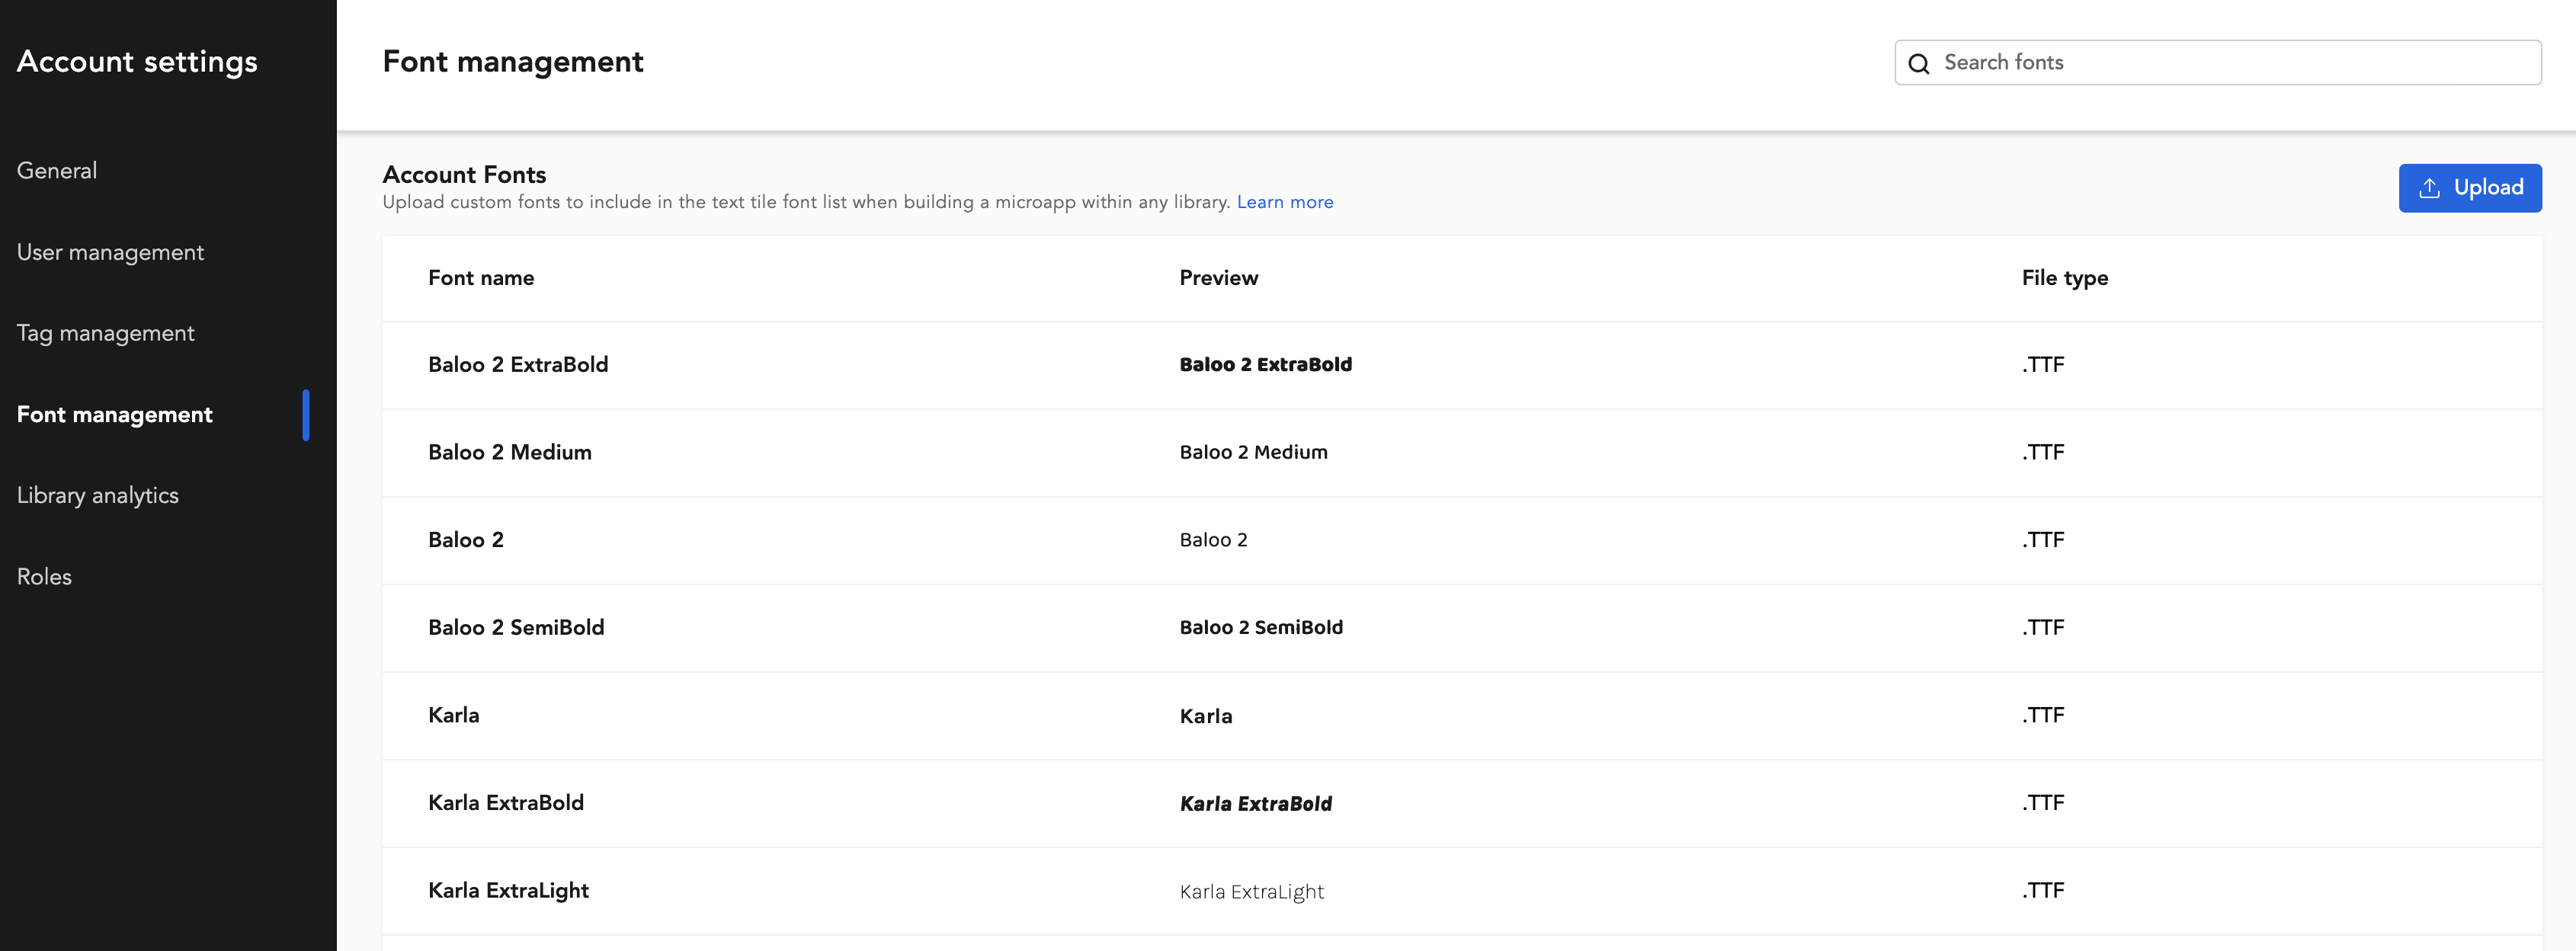The image size is (2576, 951).
Task: Click the Upload button
Action: [2469, 187]
